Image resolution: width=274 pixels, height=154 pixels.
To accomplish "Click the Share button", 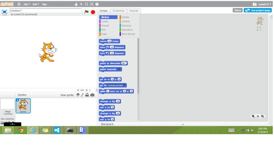I will (237, 10).
